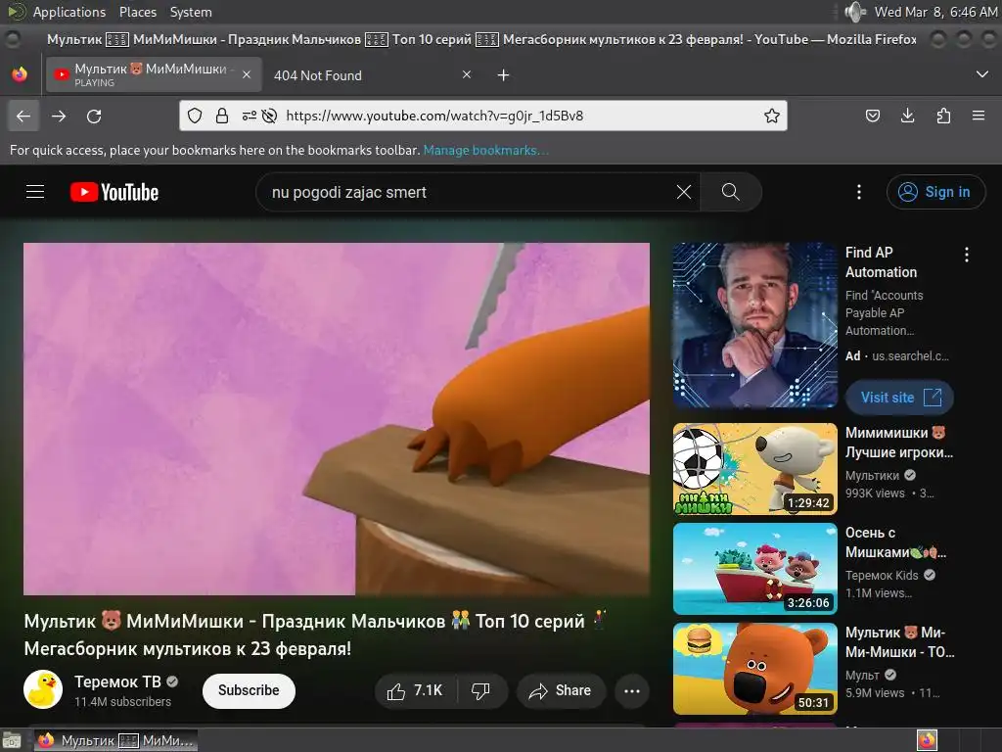
Task: Bookmark this page with the star icon
Action: click(x=772, y=116)
